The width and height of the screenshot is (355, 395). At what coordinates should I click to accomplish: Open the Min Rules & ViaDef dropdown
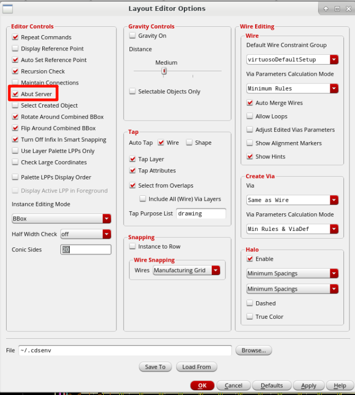click(x=292, y=229)
